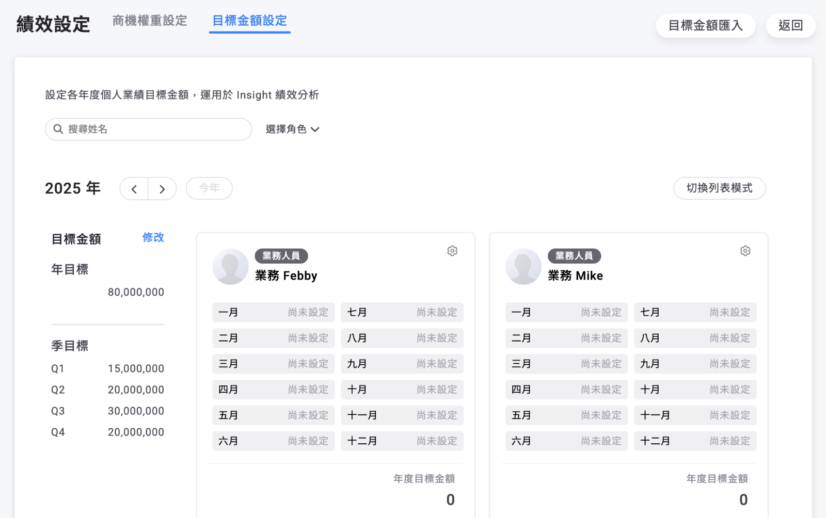Click 業務 Mike's avatar image
Viewport: 826px width, 518px height.
(523, 266)
